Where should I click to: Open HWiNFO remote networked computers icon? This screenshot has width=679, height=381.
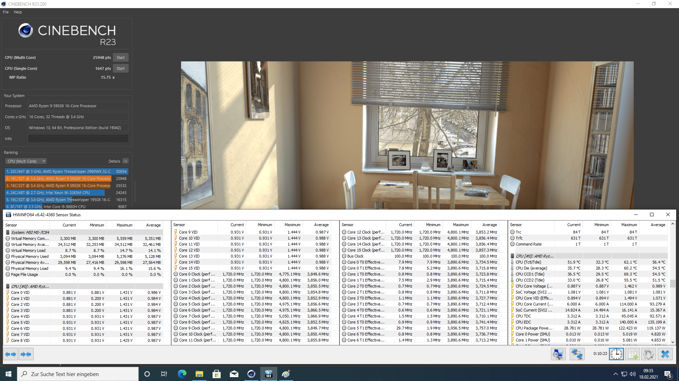click(577, 354)
